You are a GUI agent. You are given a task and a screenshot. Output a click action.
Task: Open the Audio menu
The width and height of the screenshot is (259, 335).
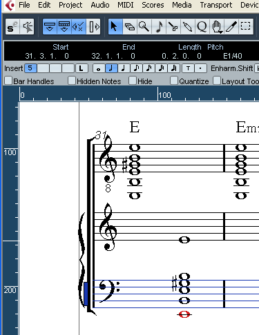pyautogui.click(x=100, y=5)
